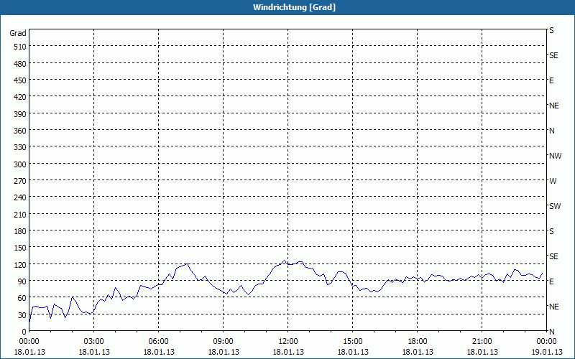Image resolution: width=575 pixels, height=359 pixels.
Task: Click the E compass label at 450 degrees
Action: pyautogui.click(x=551, y=80)
